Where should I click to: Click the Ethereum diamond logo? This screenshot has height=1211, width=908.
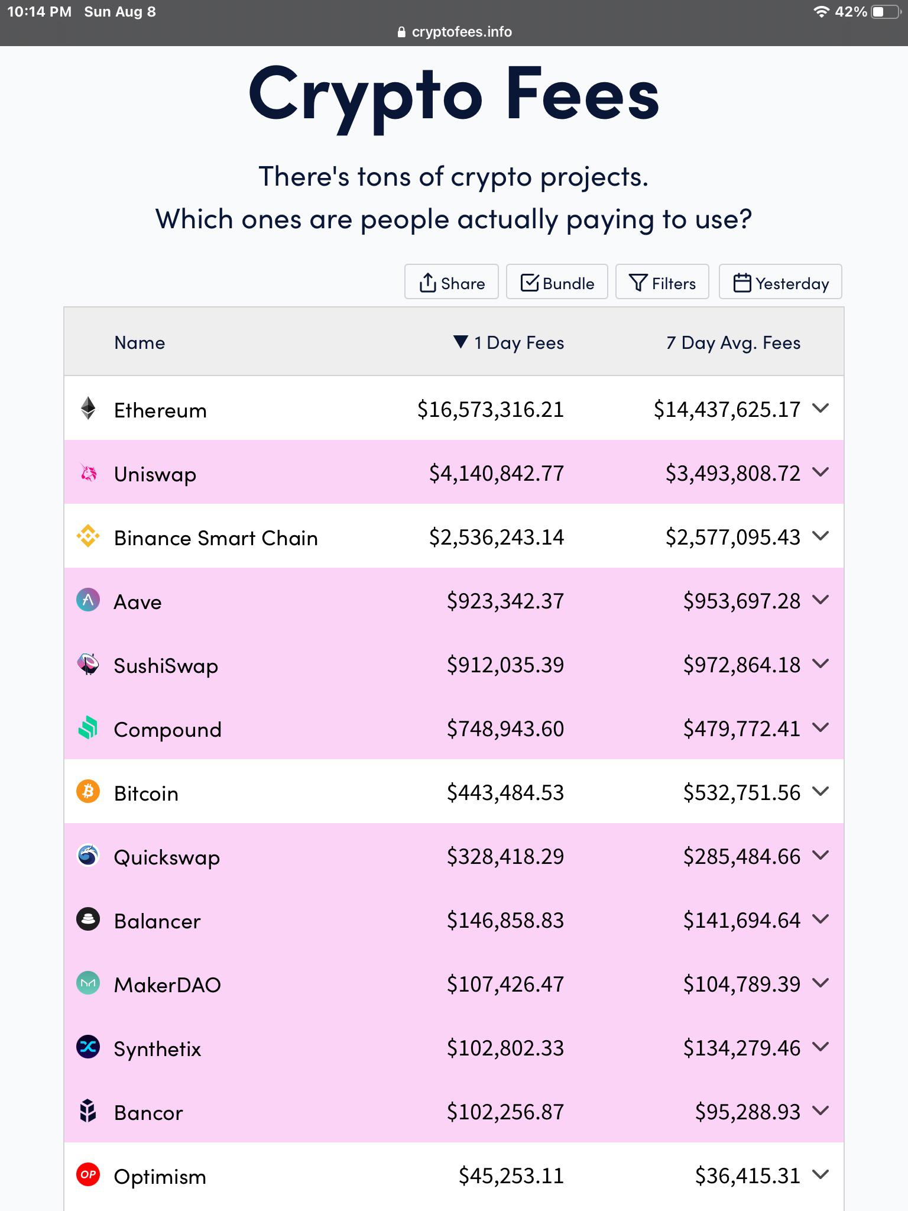87,409
